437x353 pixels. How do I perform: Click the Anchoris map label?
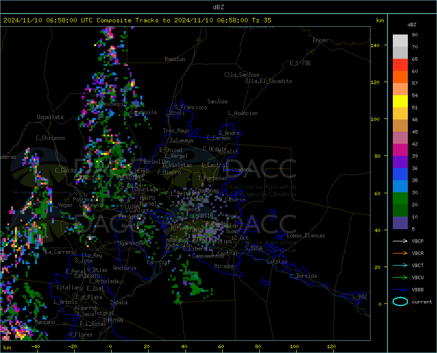(125, 269)
